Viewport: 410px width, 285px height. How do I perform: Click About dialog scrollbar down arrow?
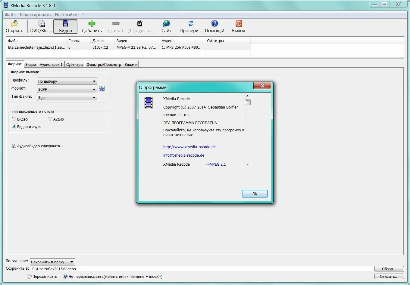(248, 164)
